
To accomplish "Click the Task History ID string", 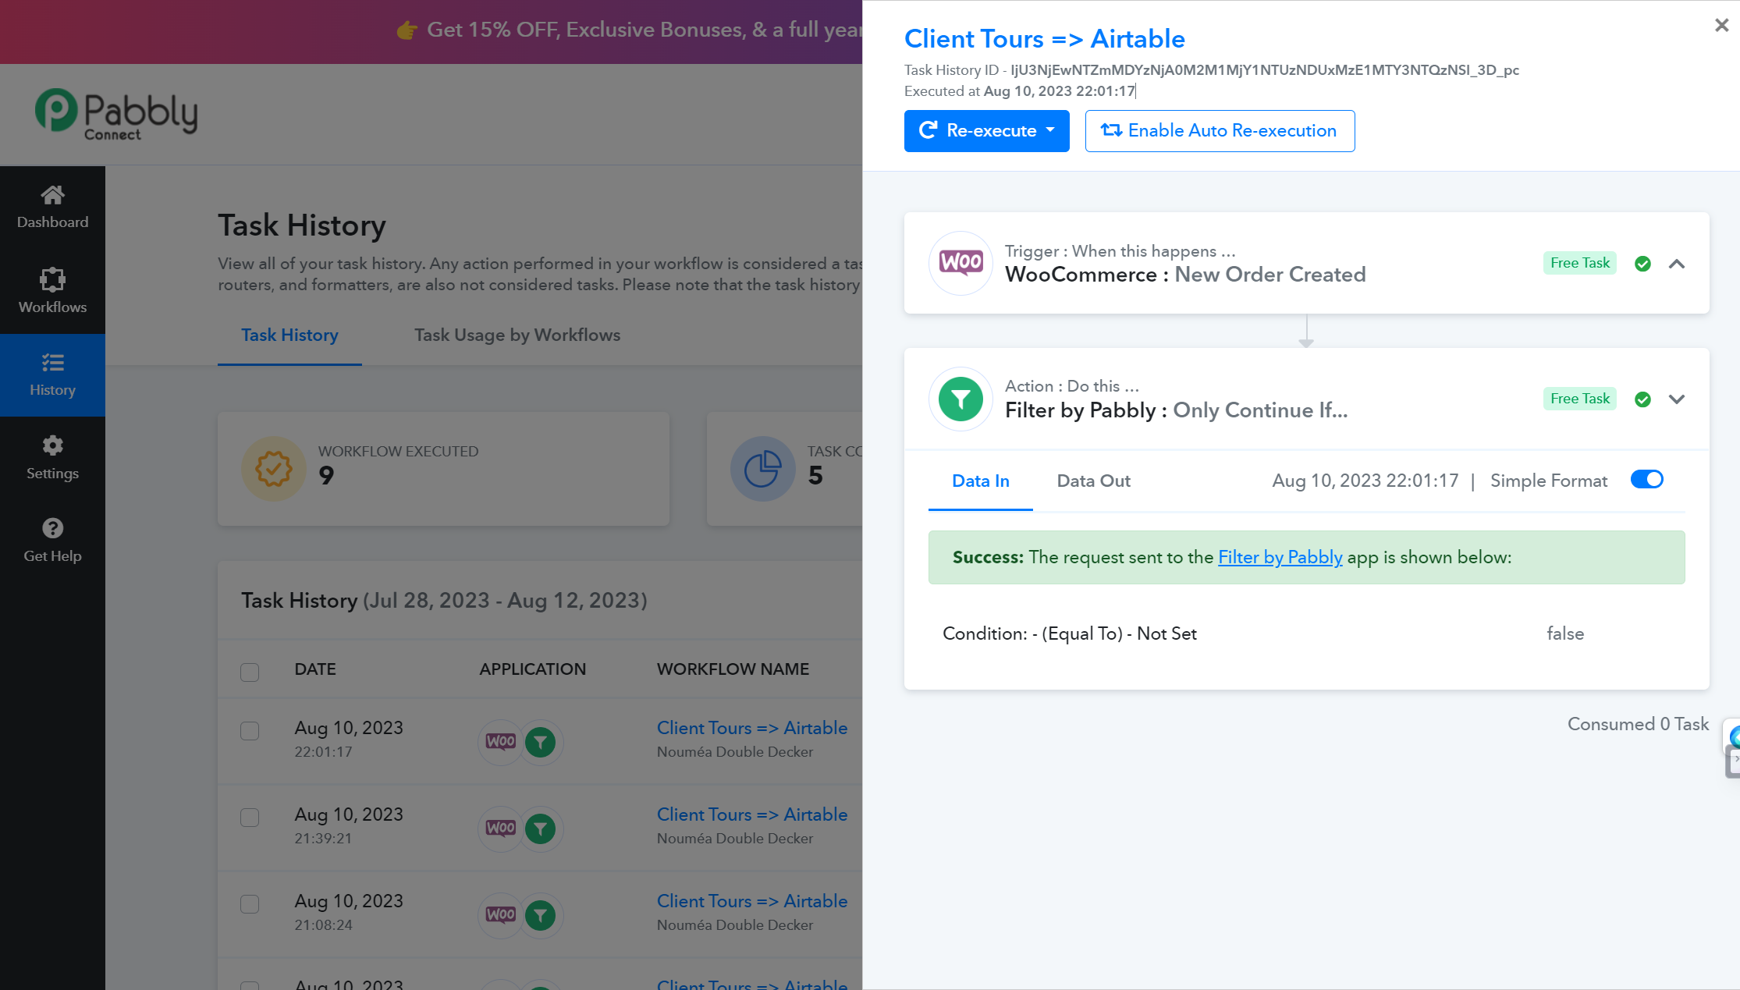I will pyautogui.click(x=1265, y=70).
